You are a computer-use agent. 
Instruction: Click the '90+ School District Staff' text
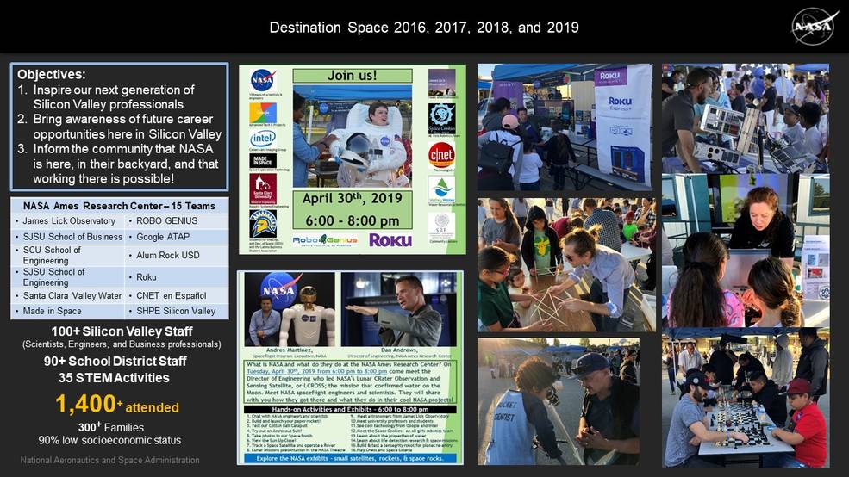tap(115, 362)
